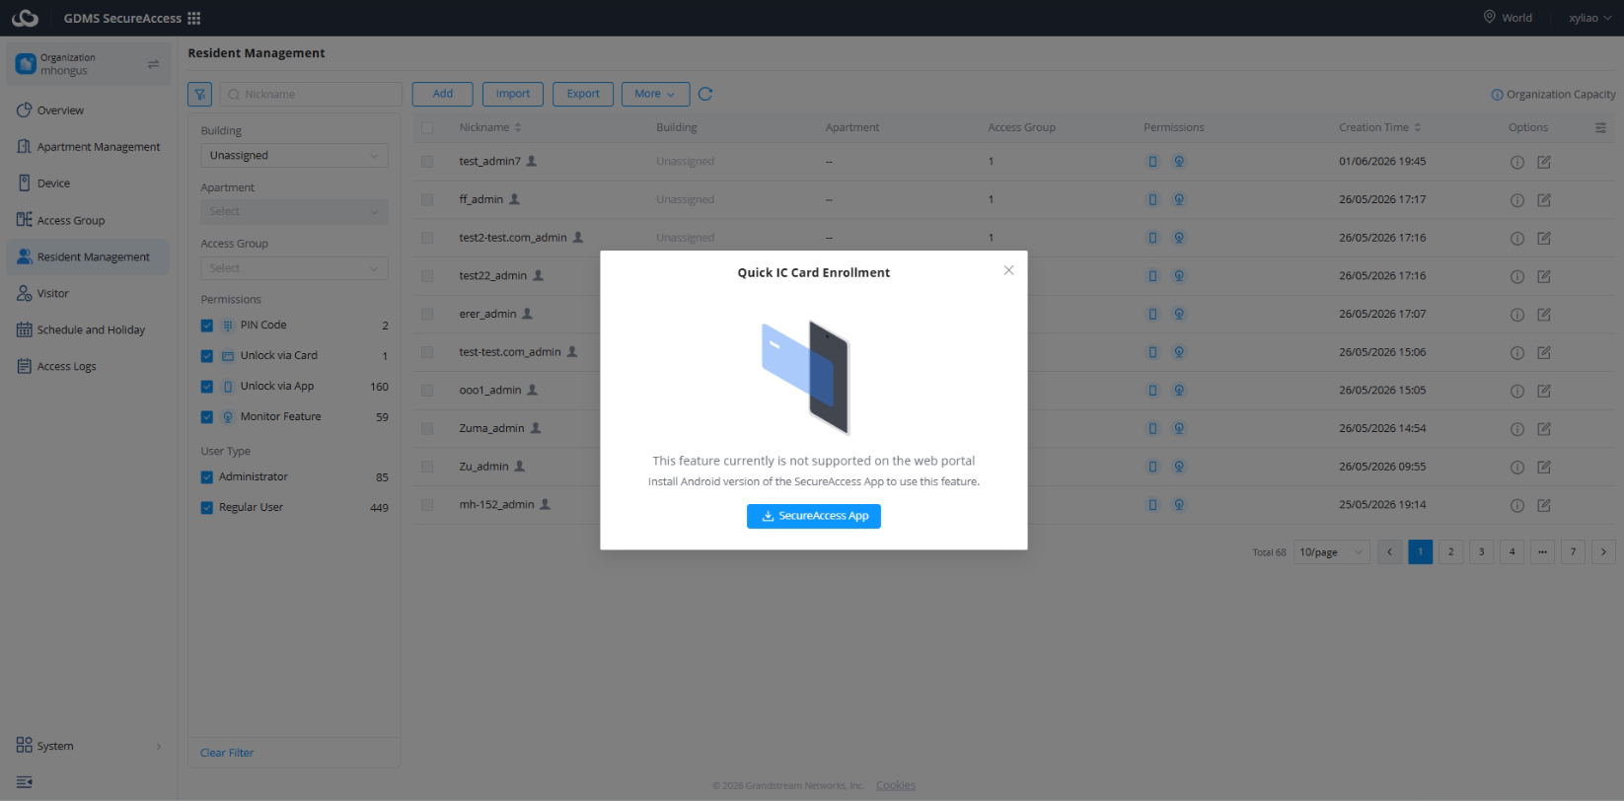
Task: Uncheck the Administrator user type filter
Action: tap(207, 477)
